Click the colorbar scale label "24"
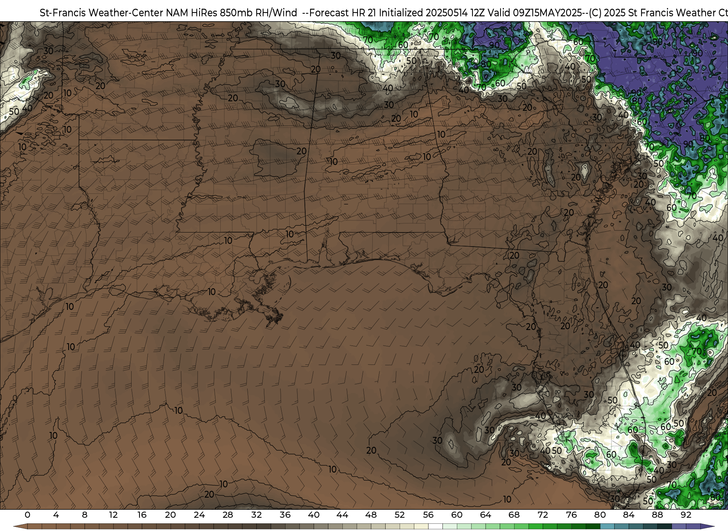Image resolution: width=728 pixels, height=531 pixels. [199, 515]
